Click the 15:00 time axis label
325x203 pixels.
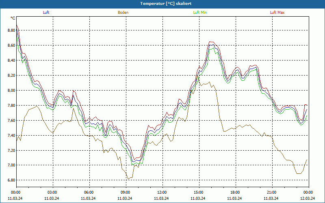199,192
